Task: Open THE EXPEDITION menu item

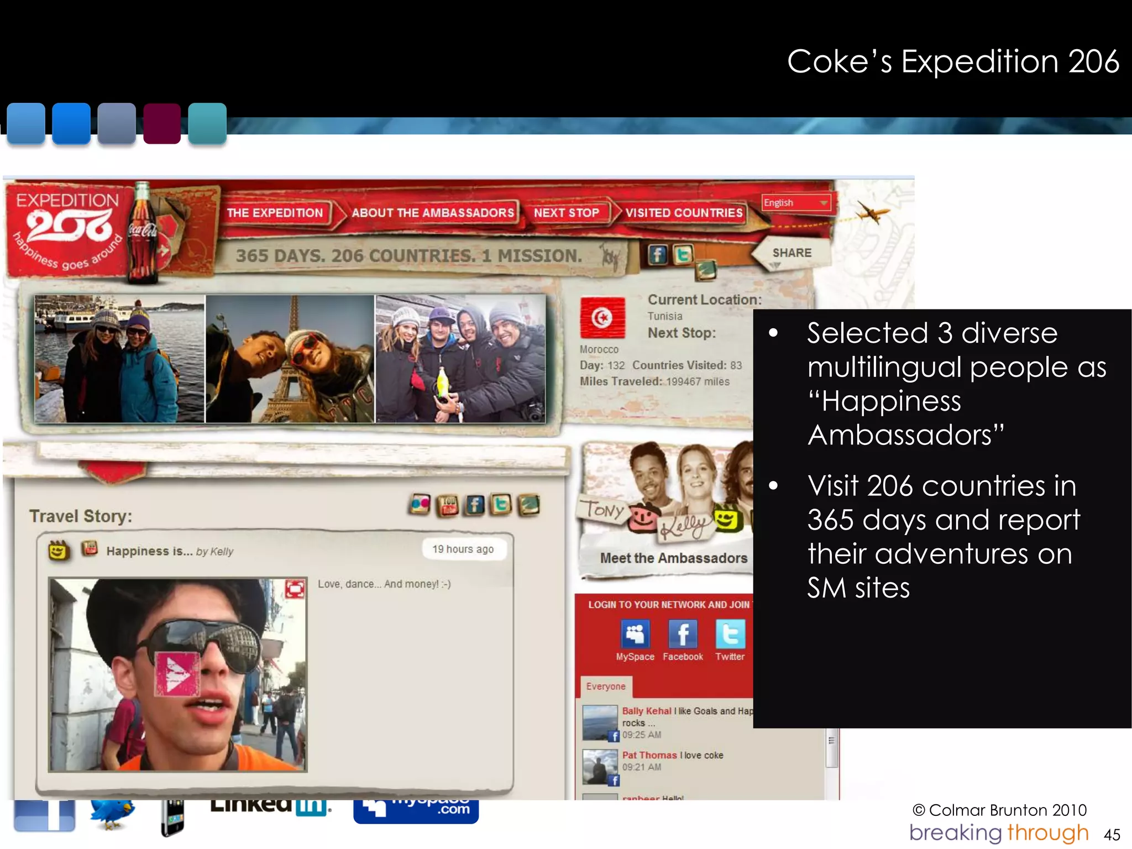Action: click(x=275, y=213)
